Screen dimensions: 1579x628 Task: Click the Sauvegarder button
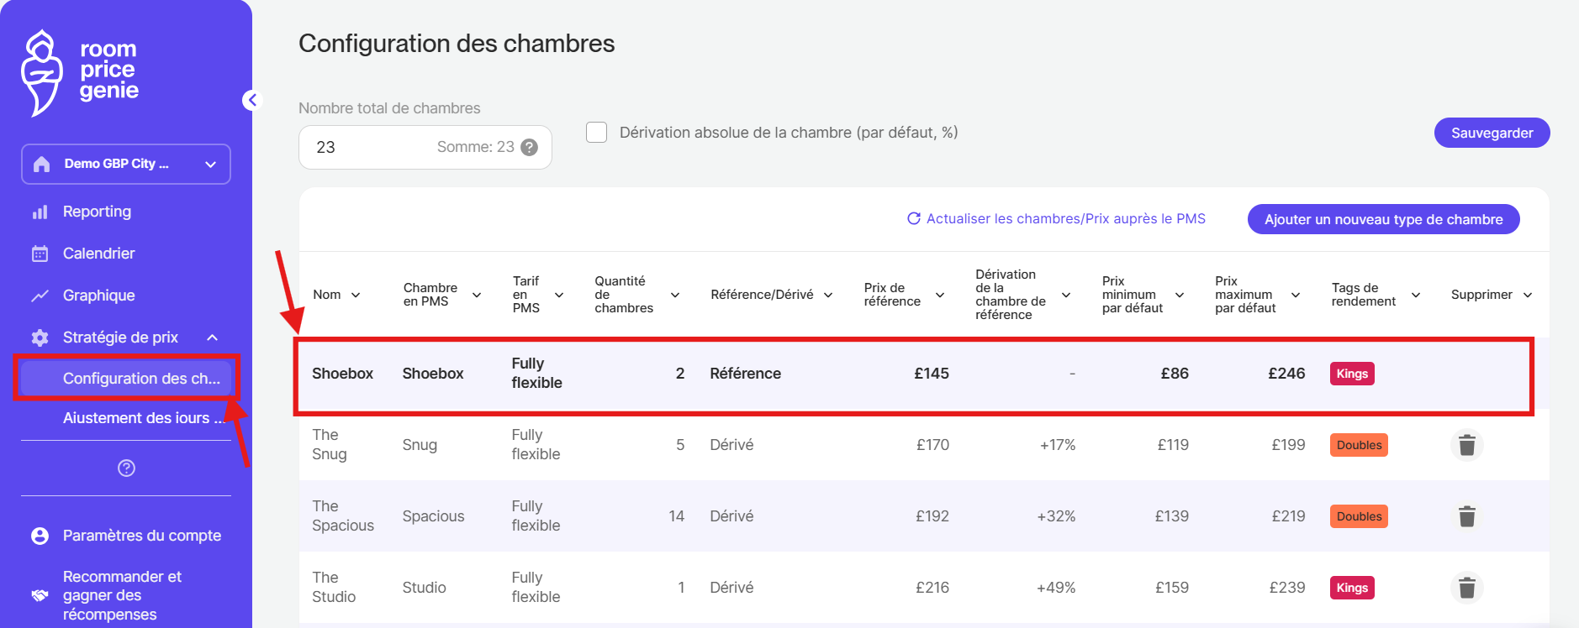coord(1492,133)
